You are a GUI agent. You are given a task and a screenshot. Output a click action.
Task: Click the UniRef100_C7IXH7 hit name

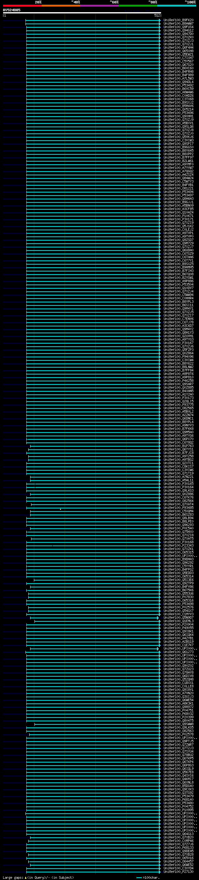pyautogui.click(x=178, y=58)
